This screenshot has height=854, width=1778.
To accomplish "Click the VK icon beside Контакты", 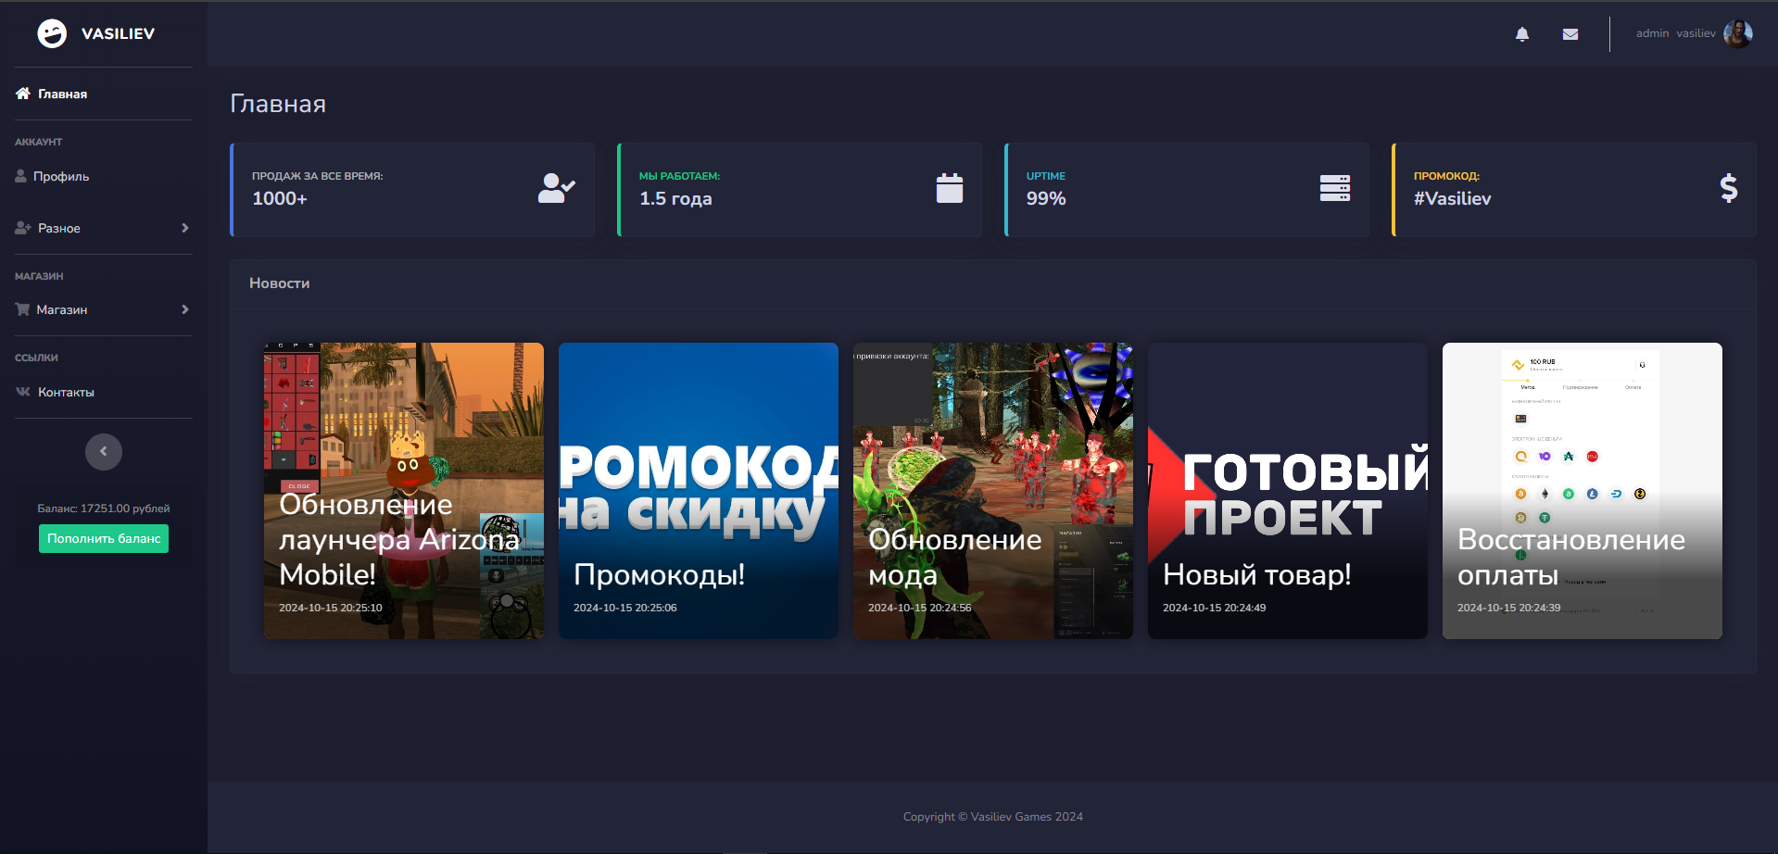I will pos(23,392).
